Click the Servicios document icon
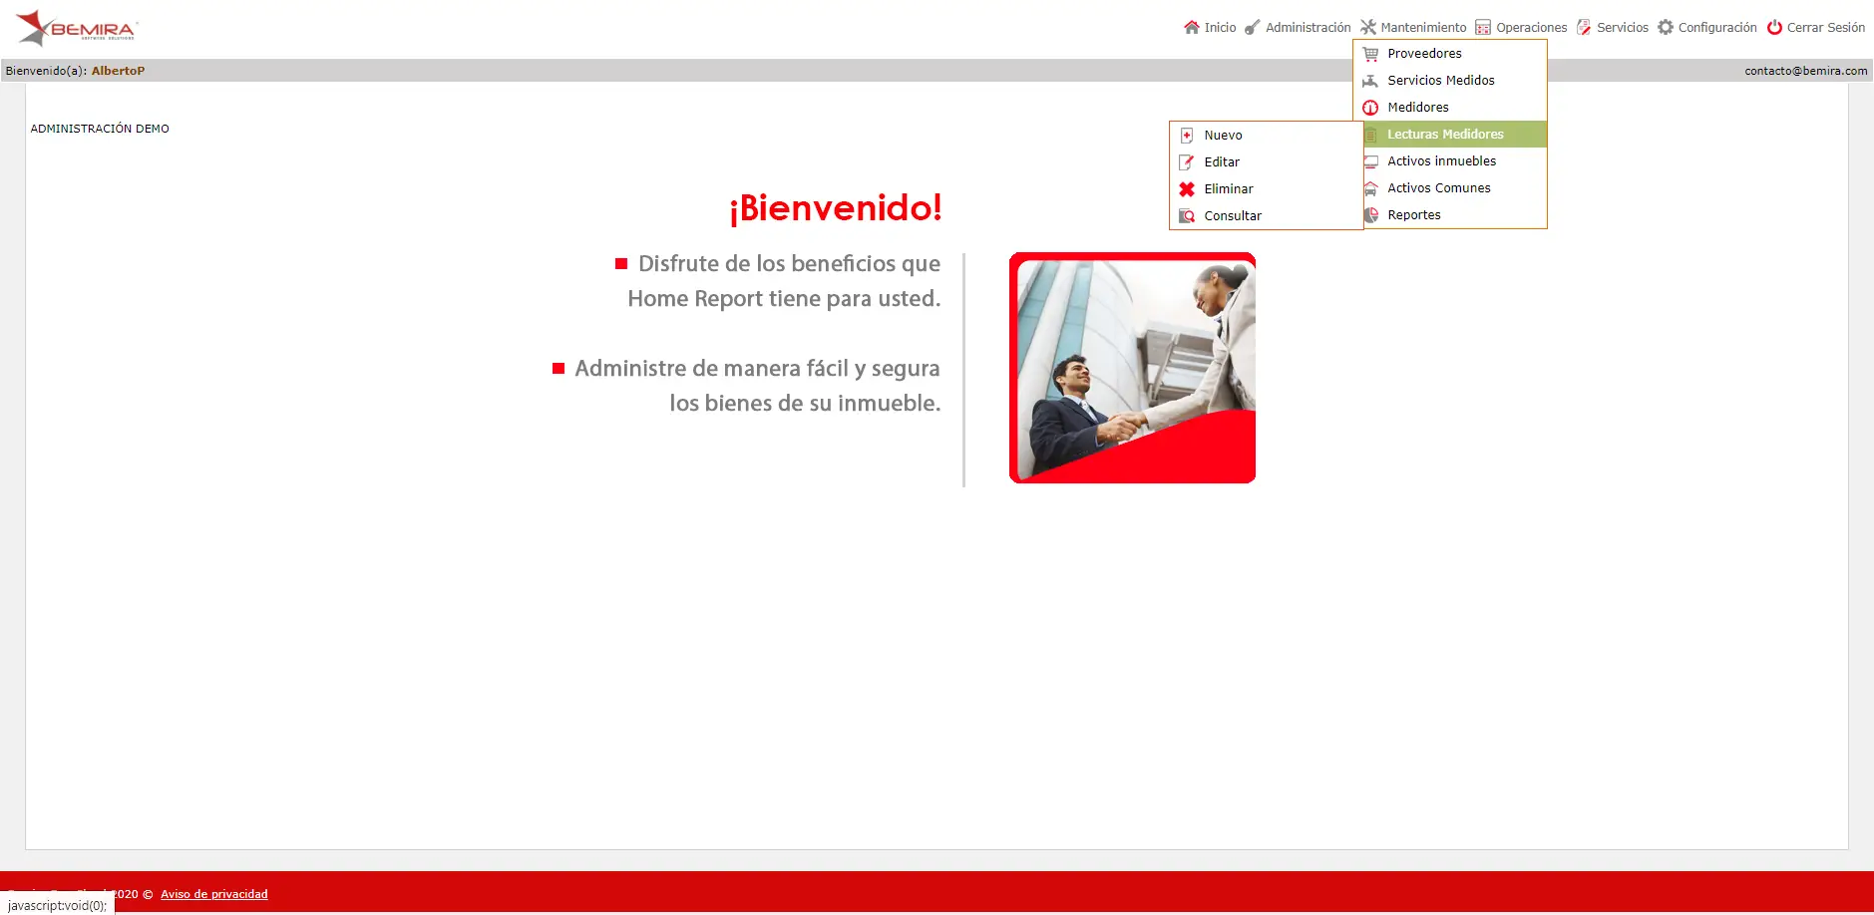The image size is (1874, 915). click(x=1584, y=27)
